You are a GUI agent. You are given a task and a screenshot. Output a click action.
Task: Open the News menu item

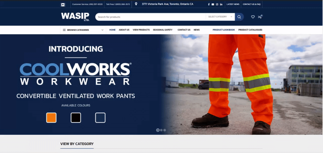click(x=196, y=30)
